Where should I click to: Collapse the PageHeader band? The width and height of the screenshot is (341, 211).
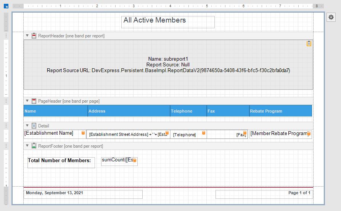(27, 101)
